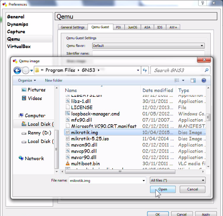The image size is (223, 216).
Task: Select General in Preferences sidebar
Action: click(x=15, y=17)
